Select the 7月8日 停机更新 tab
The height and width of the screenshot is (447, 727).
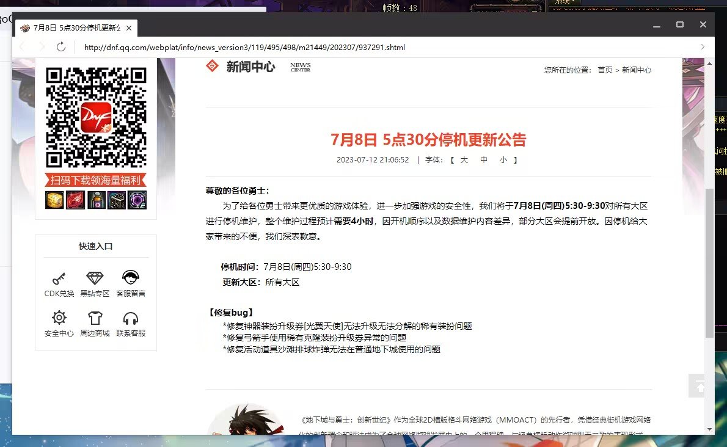click(76, 28)
